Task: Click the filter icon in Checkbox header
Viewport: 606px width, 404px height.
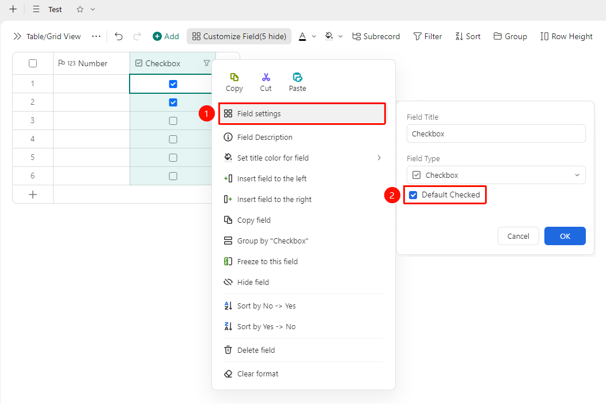Action: [207, 63]
